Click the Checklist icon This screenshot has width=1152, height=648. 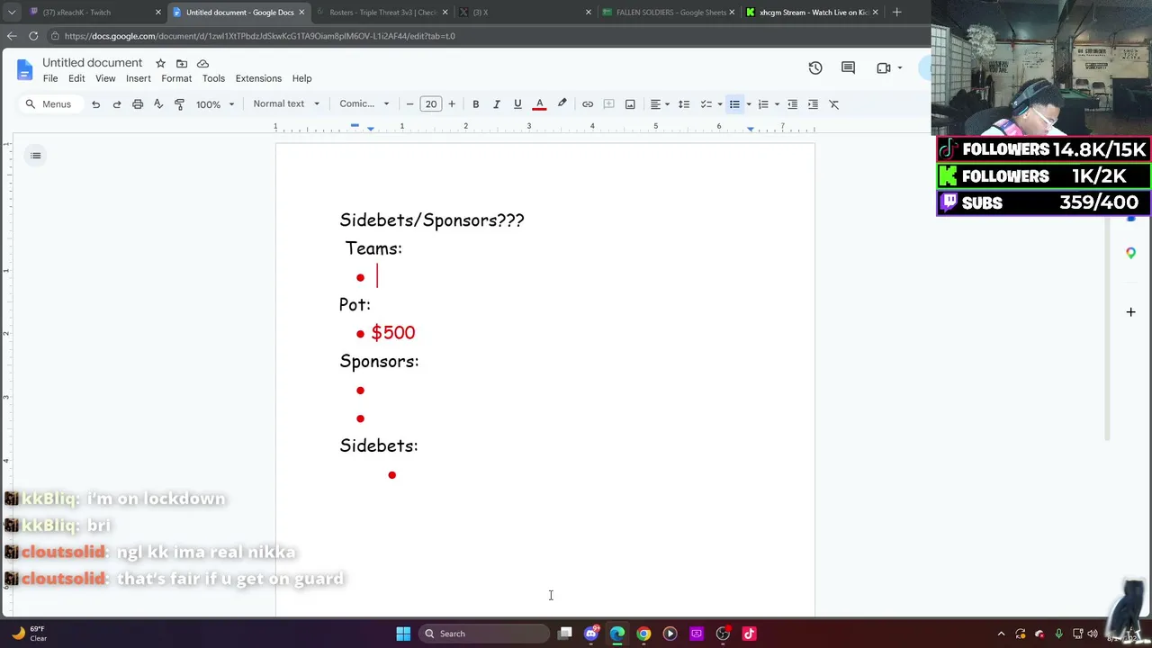(706, 104)
